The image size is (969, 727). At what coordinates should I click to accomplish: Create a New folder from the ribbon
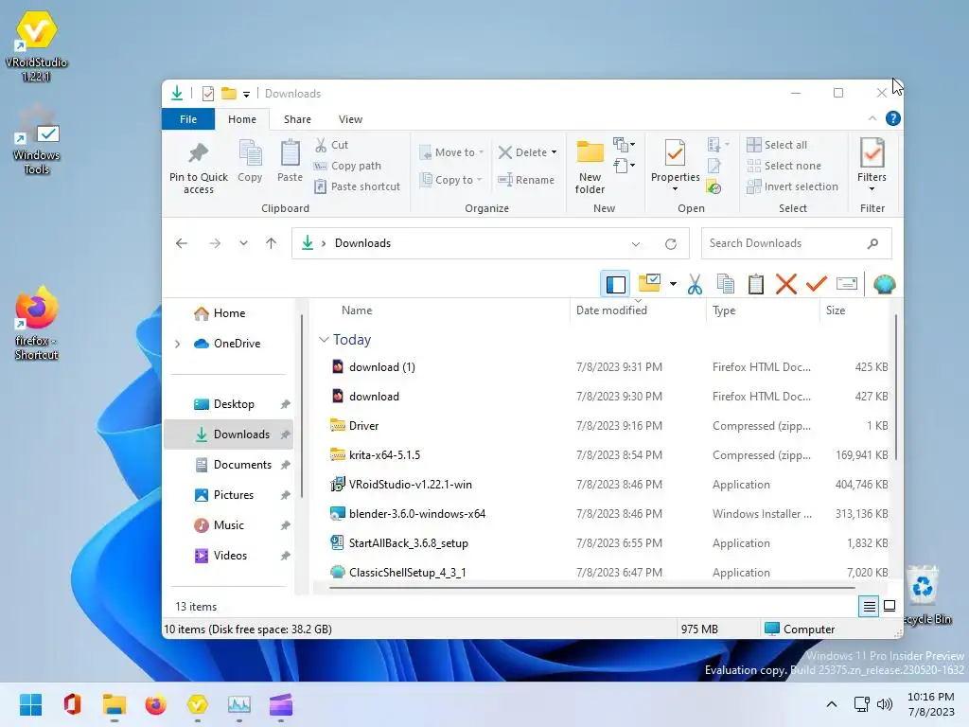tap(590, 167)
